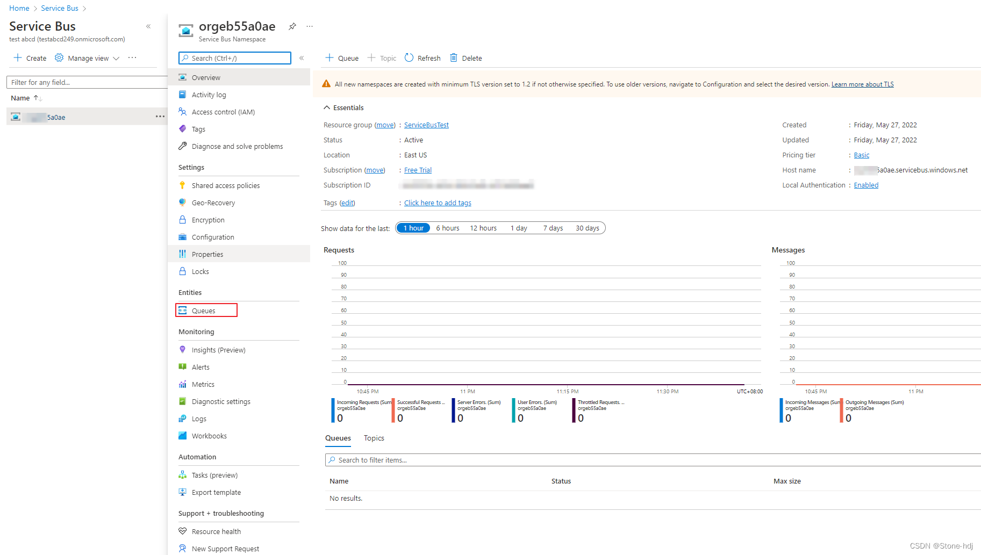The width and height of the screenshot is (981, 555).
Task: Open the Basic pricing tier link
Action: coord(862,155)
